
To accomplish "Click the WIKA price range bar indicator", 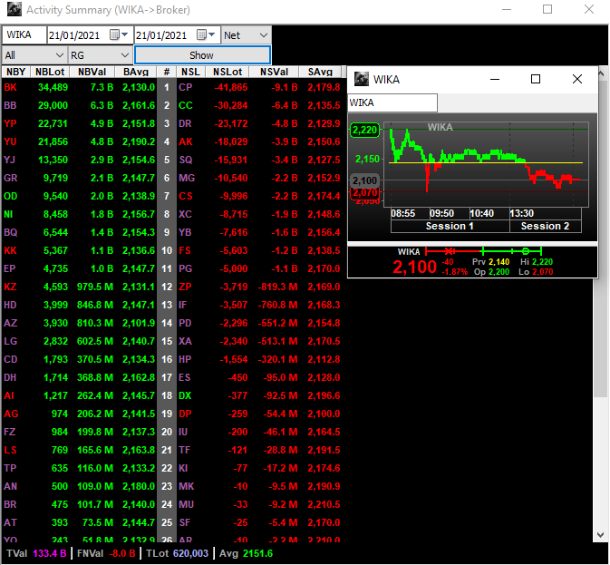I will point(483,251).
